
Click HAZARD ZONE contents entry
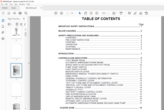tap(67, 108)
